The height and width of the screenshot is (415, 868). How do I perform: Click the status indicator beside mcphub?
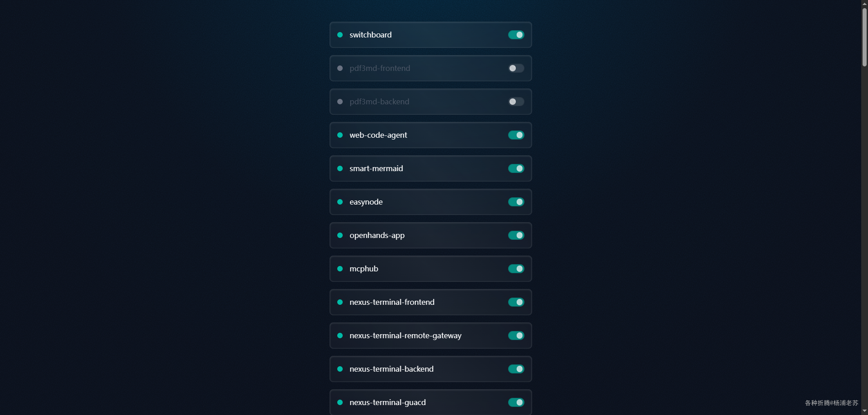340,269
